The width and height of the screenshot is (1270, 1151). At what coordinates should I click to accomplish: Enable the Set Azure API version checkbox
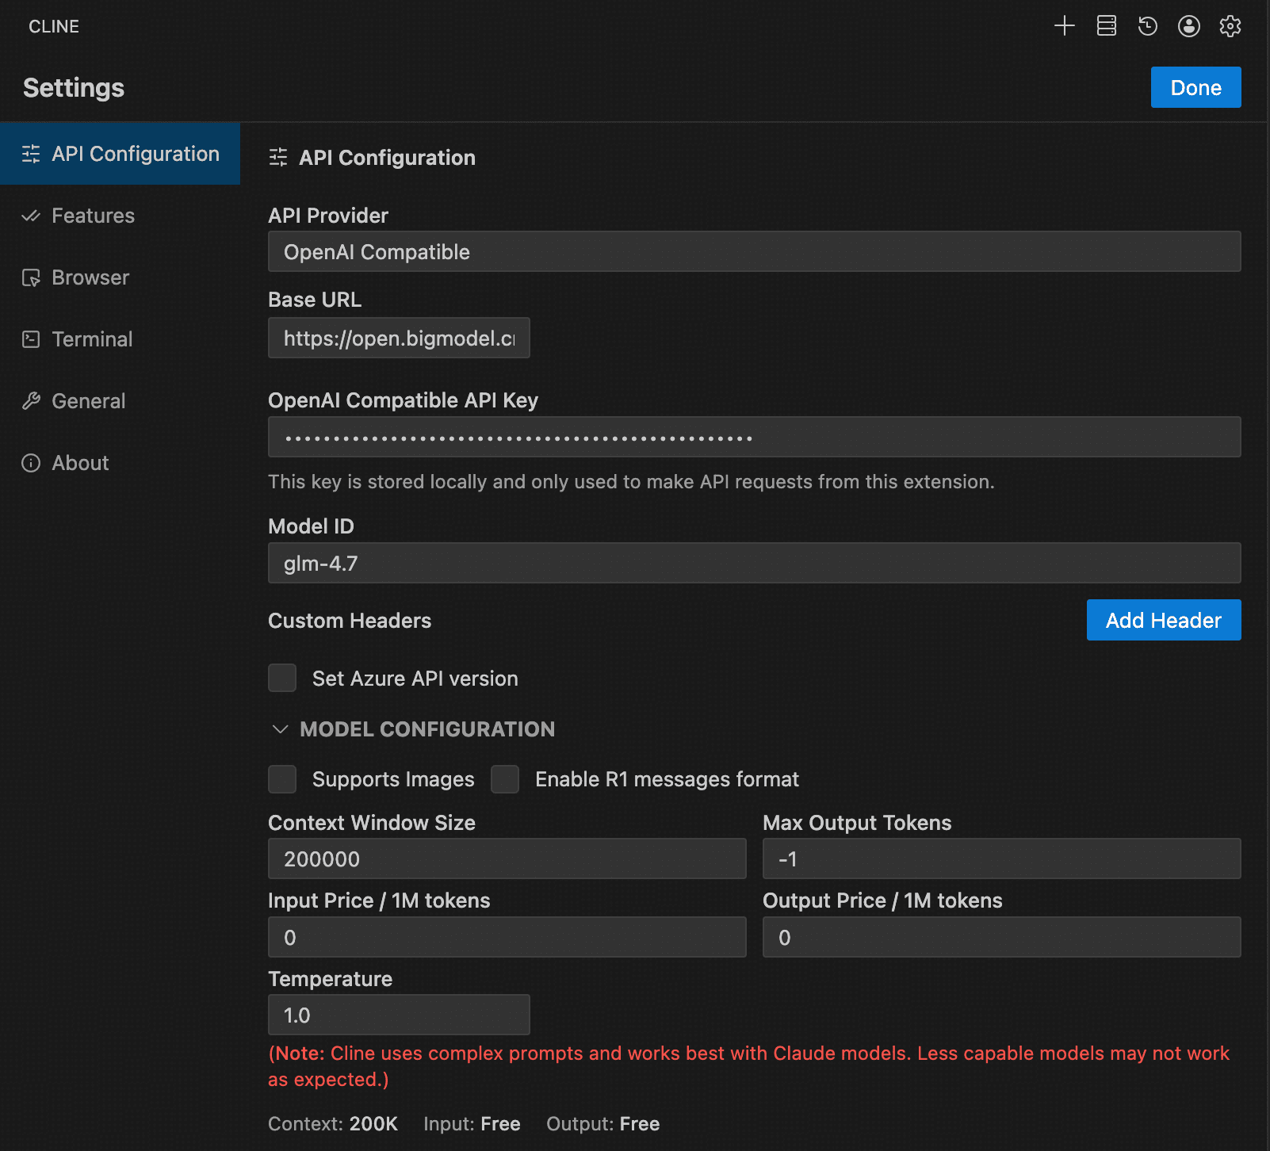pyautogui.click(x=282, y=679)
